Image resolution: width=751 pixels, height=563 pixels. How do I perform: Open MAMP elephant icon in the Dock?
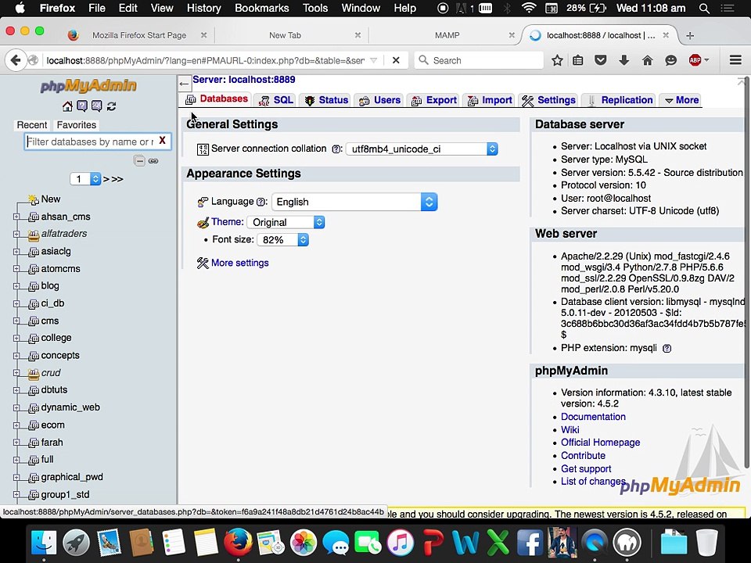click(x=627, y=543)
